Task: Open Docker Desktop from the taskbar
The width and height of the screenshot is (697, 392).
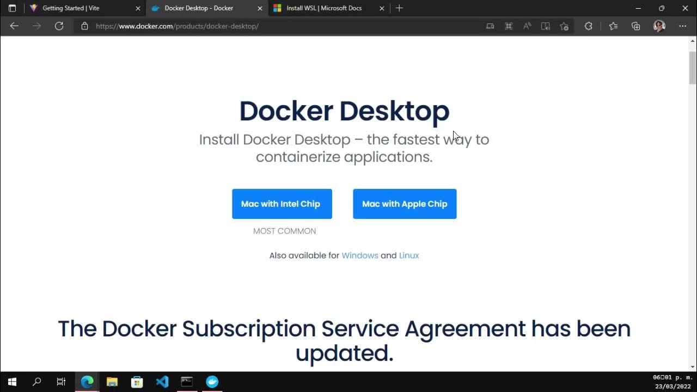Action: click(212, 382)
